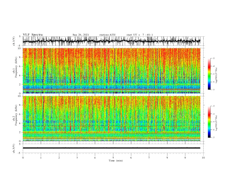Click the "ch.3(V)" waveform axis label
The height and width of the screenshot is (177, 229).
point(14,148)
